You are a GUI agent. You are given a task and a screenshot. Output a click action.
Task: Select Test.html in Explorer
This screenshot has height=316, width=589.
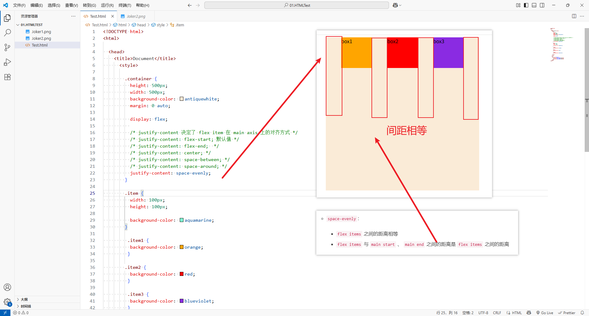(48, 45)
